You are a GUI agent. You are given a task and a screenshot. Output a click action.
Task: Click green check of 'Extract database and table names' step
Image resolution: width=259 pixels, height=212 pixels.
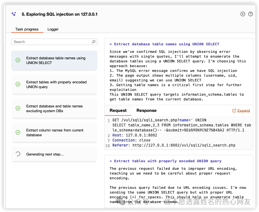pos(18,108)
